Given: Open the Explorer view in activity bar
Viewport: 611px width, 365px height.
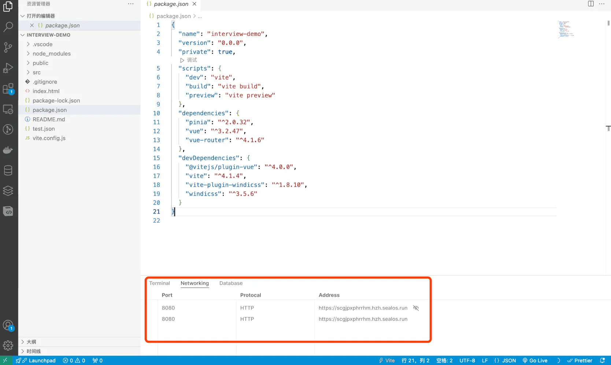Looking at the screenshot, I should tap(8, 6).
